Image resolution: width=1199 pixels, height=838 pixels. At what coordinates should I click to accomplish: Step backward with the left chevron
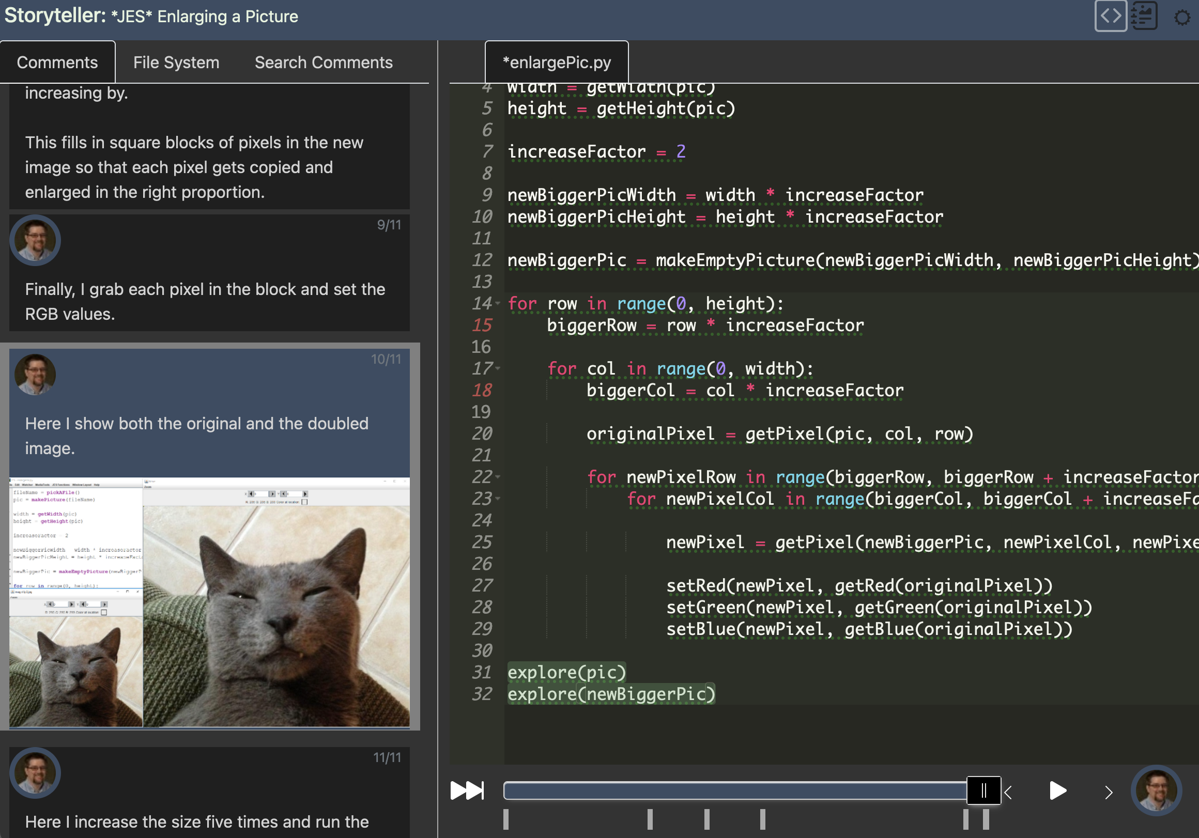coord(1009,793)
